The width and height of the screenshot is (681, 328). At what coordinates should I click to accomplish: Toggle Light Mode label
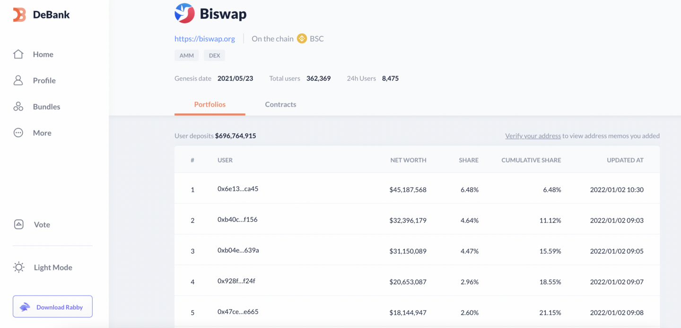(53, 267)
